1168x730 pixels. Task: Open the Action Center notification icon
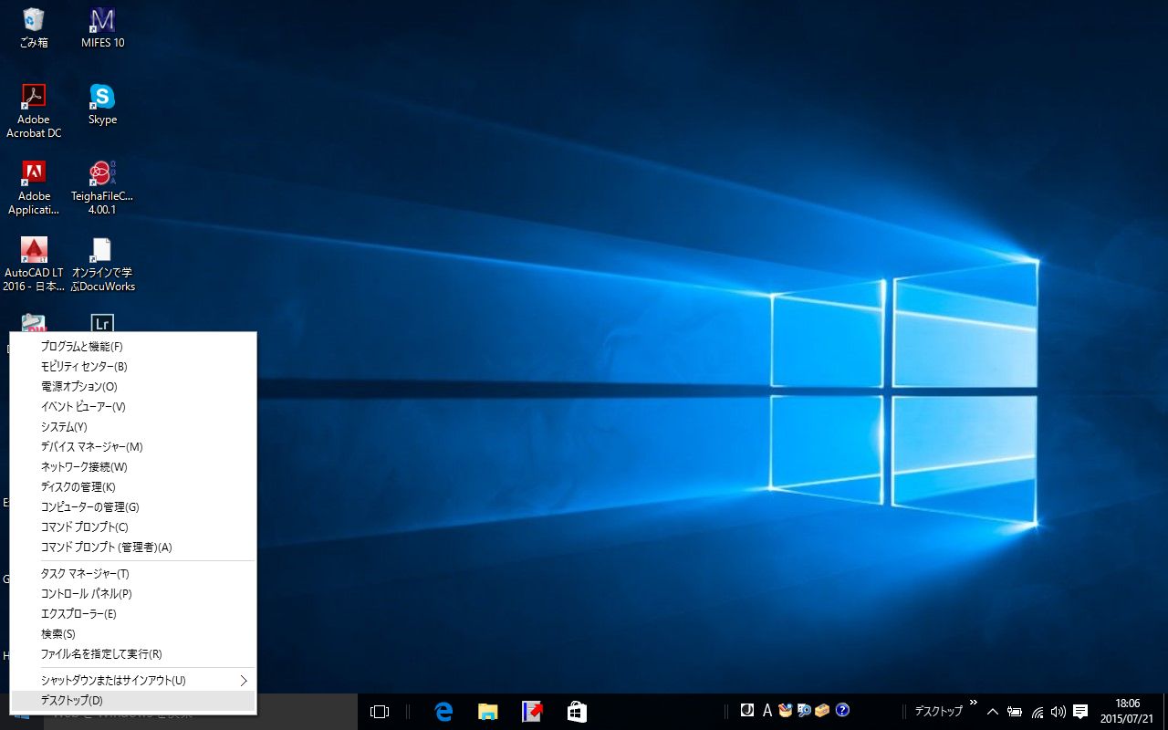(x=1080, y=712)
